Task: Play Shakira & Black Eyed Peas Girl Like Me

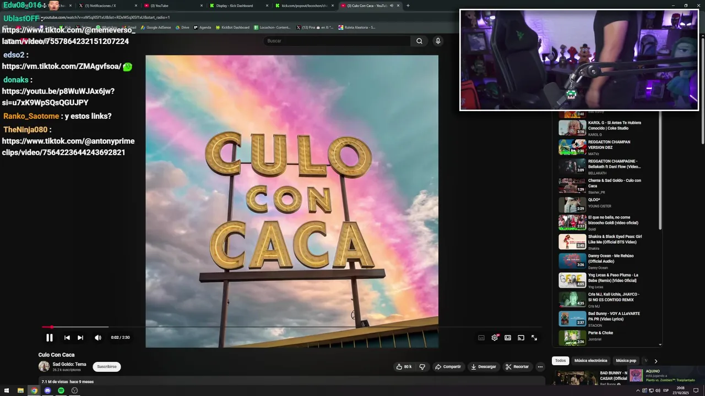Action: click(x=600, y=242)
